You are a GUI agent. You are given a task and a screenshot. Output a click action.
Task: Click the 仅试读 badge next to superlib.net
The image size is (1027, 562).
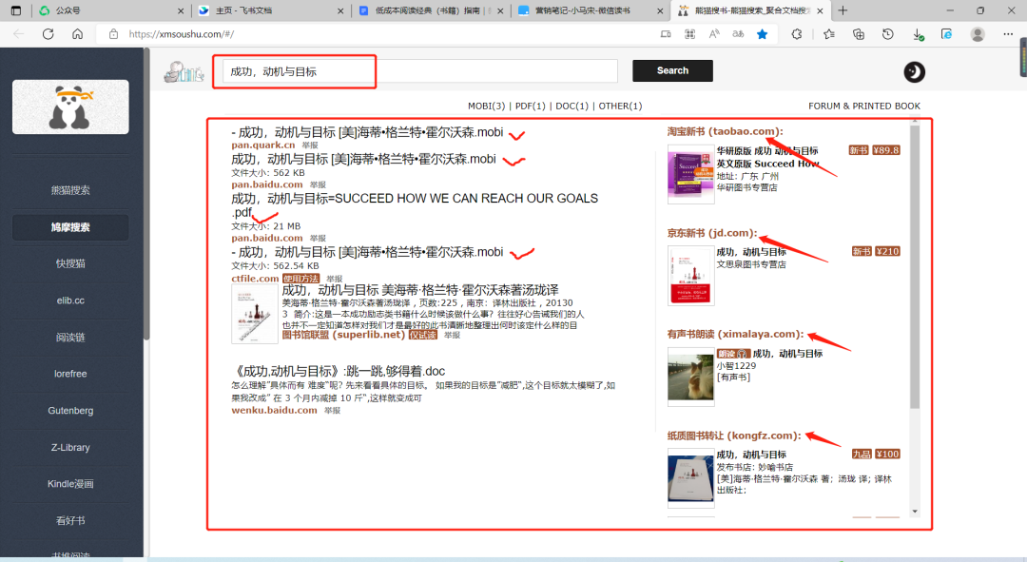coord(423,335)
